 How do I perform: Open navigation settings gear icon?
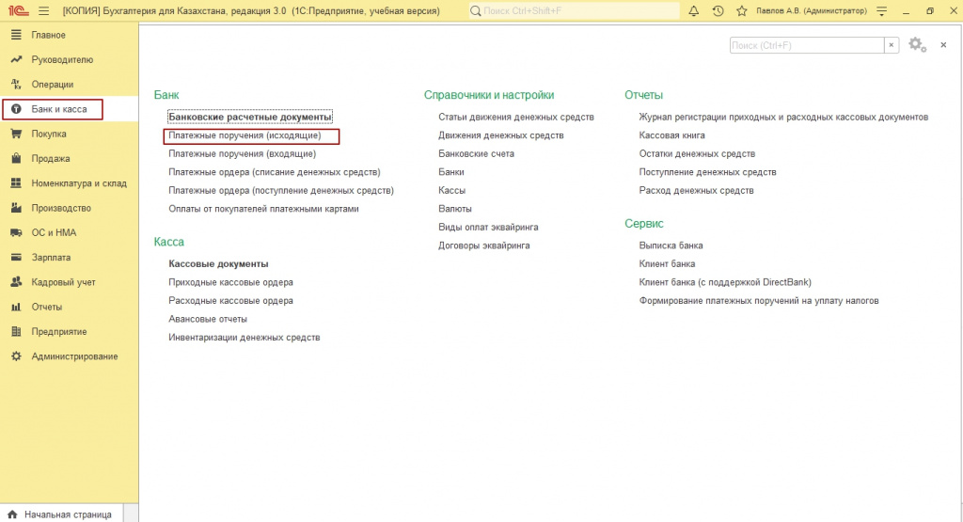917,45
